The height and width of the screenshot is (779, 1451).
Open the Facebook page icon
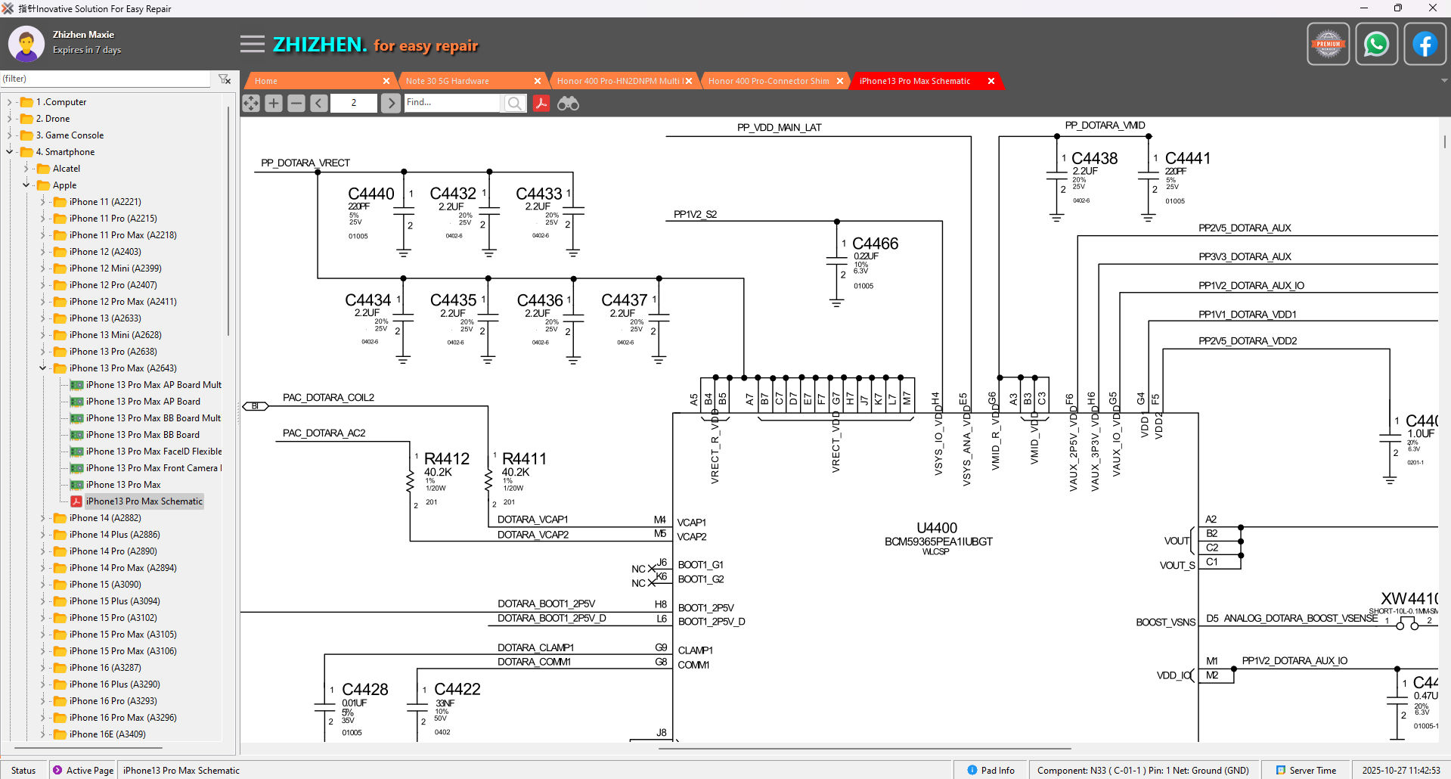click(1425, 45)
